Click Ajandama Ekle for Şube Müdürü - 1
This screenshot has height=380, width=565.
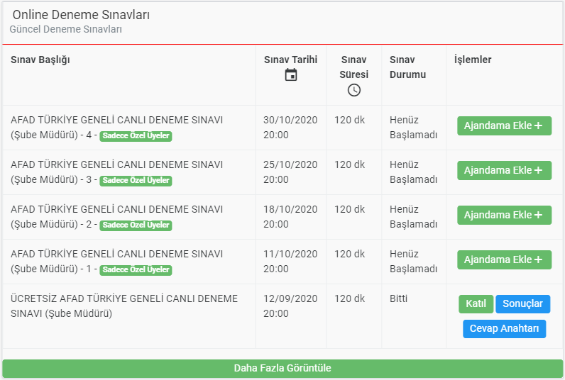(x=504, y=259)
